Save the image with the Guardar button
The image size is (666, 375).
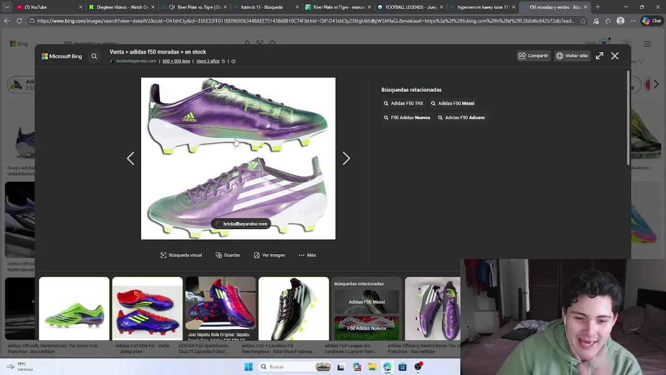coord(228,255)
